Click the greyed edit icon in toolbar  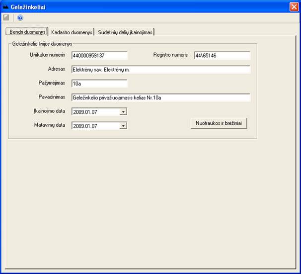[x=6, y=18]
